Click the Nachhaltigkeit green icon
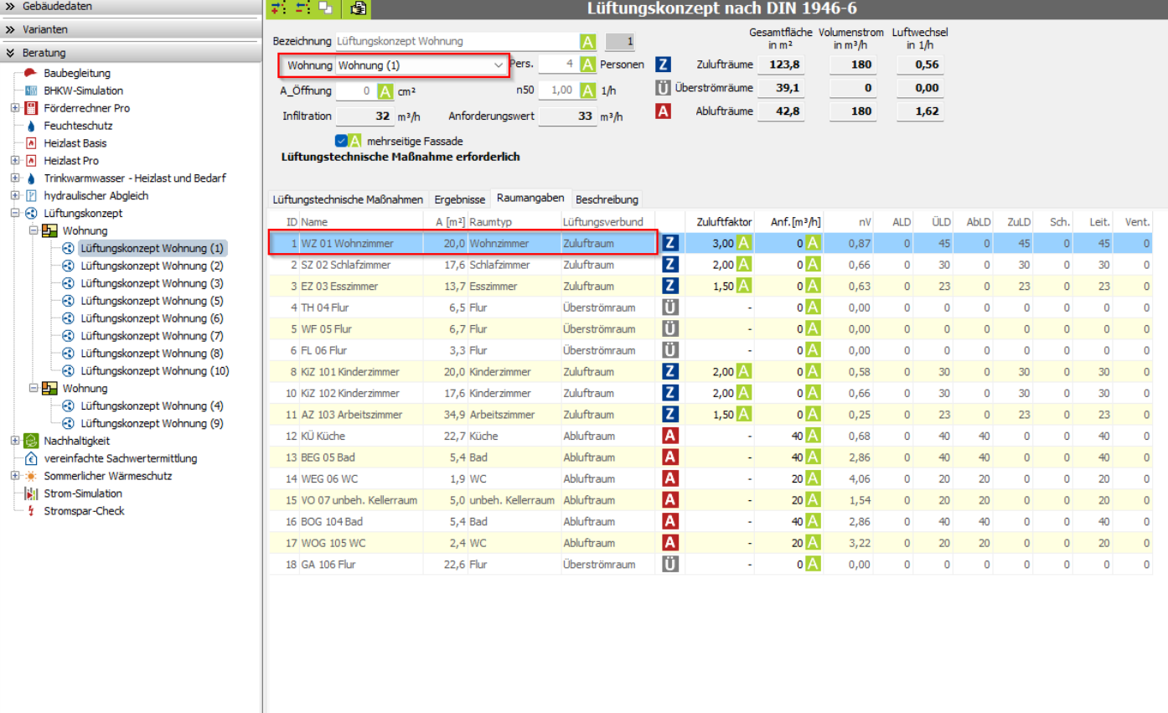The width and height of the screenshot is (1168, 713). point(31,441)
